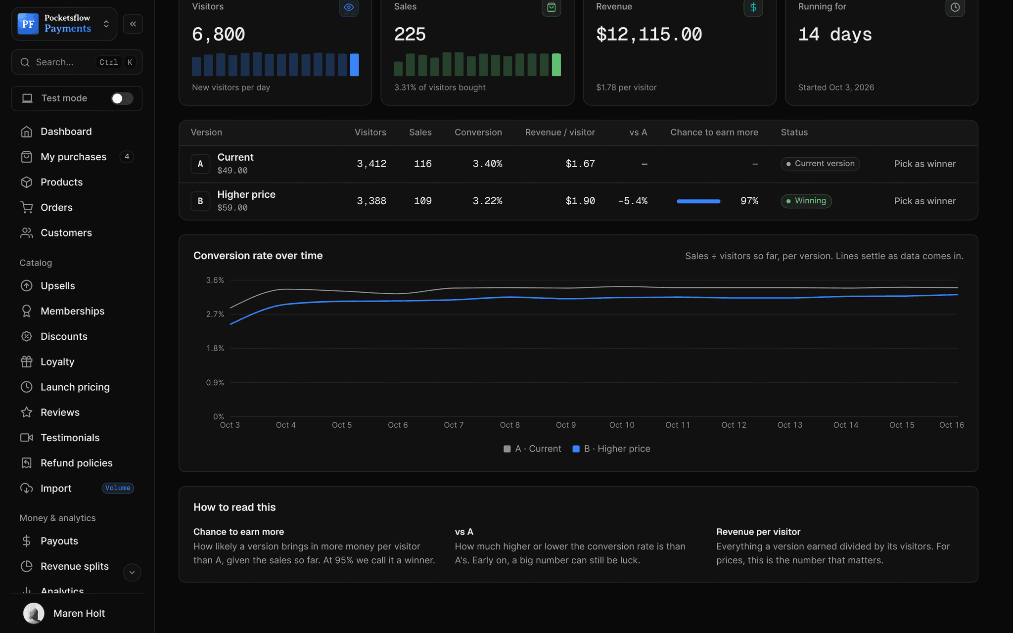Click the clock icon on Running for card
Image resolution: width=1013 pixels, height=633 pixels.
(955, 7)
